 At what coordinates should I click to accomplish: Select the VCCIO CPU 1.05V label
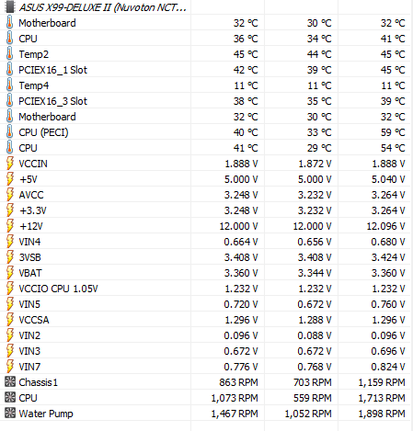[x=58, y=289]
